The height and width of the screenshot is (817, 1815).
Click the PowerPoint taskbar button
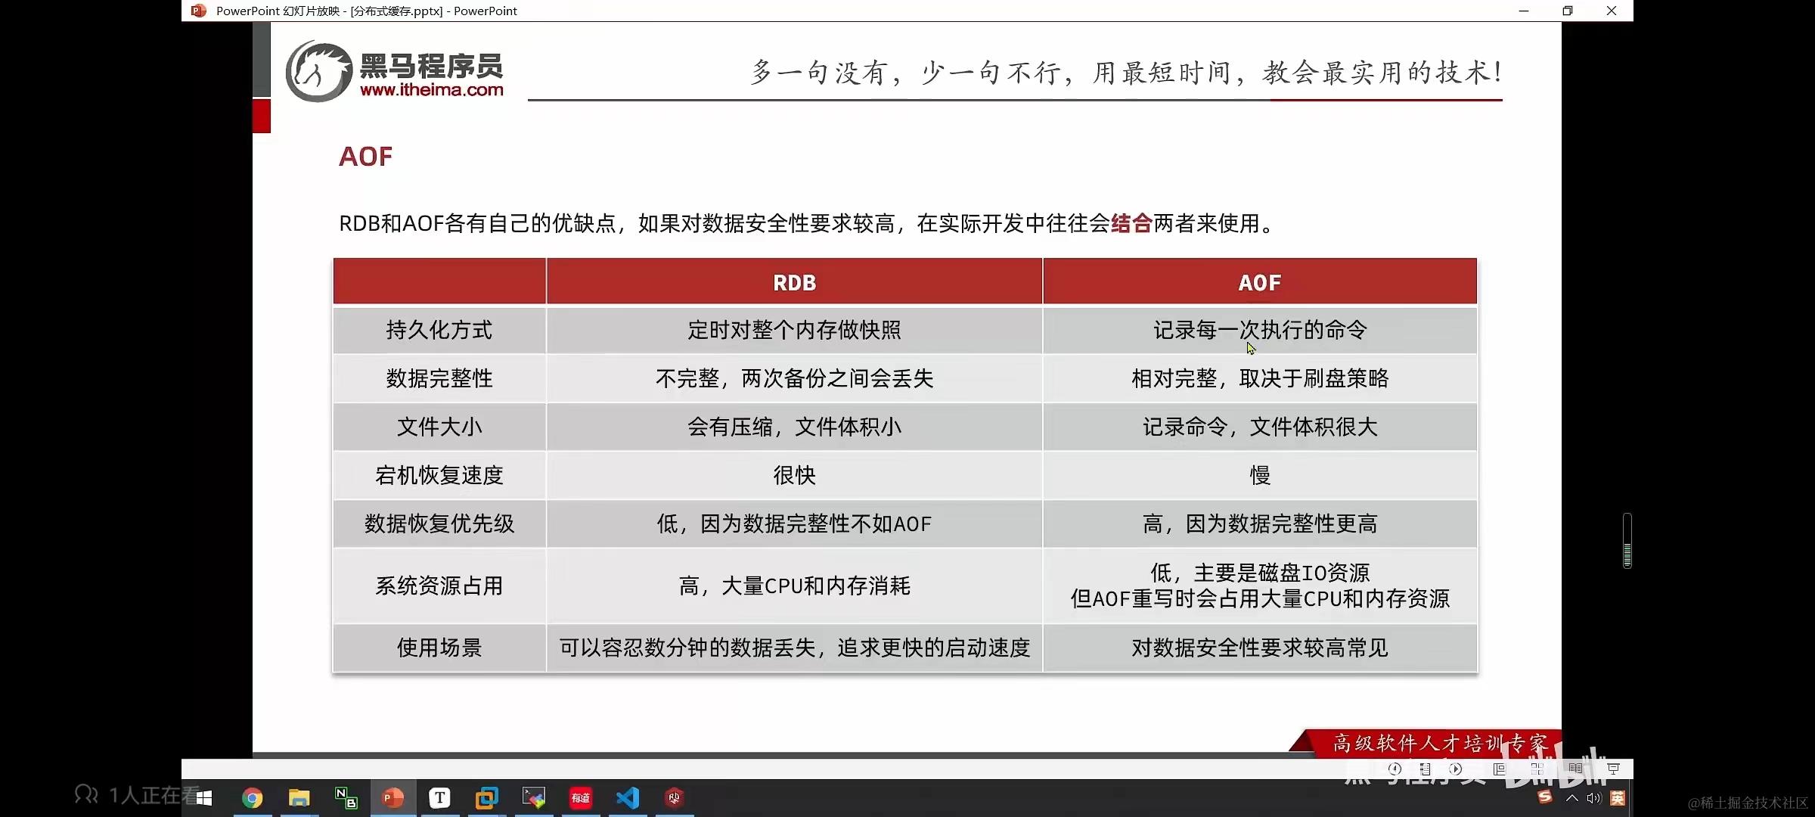tap(392, 798)
